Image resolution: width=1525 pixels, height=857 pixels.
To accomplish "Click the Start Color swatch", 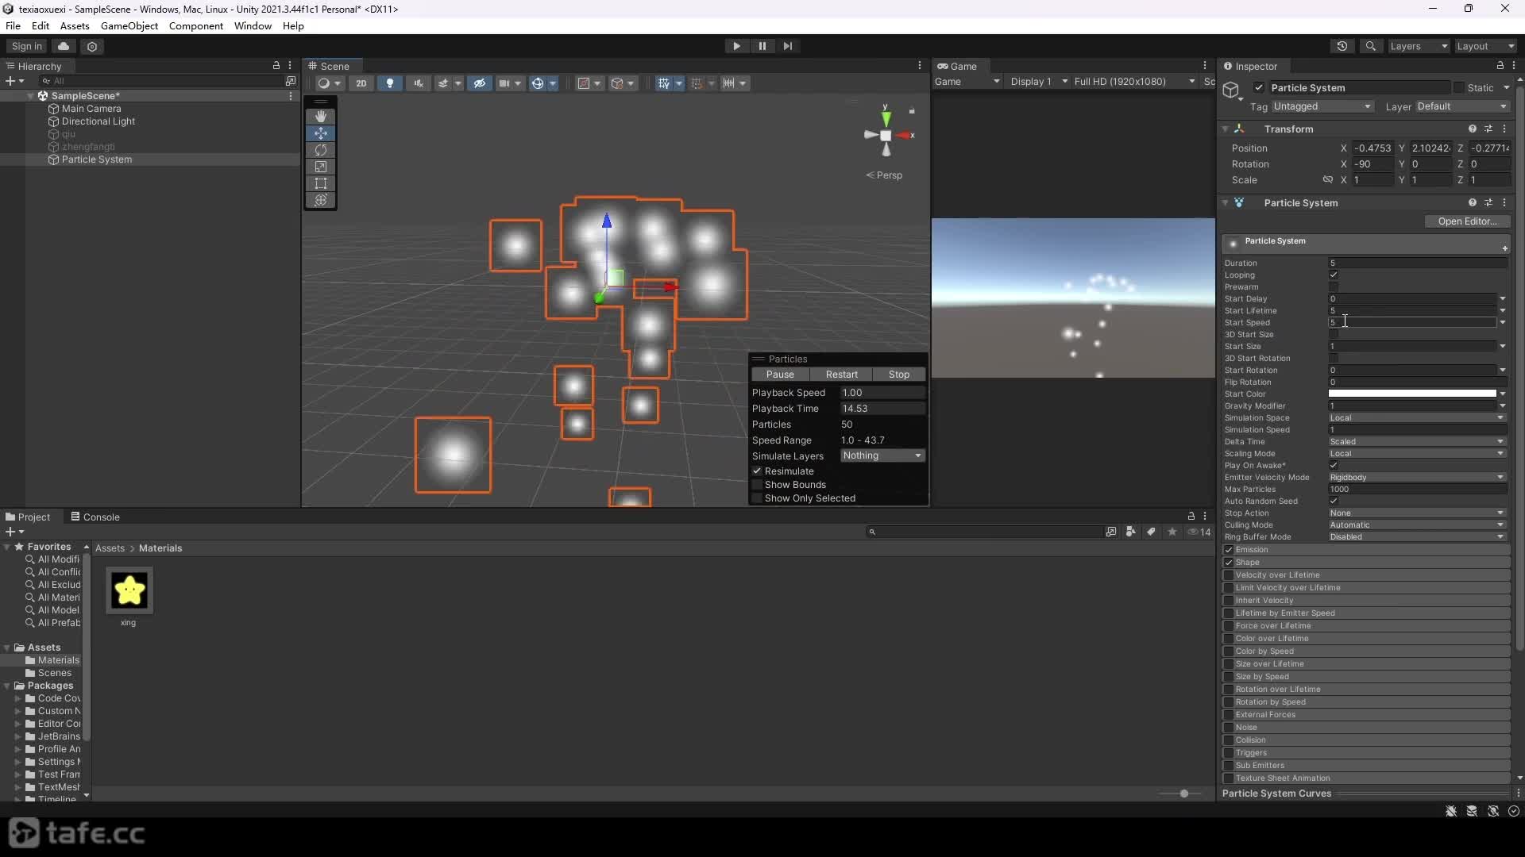I will 1412,394.
